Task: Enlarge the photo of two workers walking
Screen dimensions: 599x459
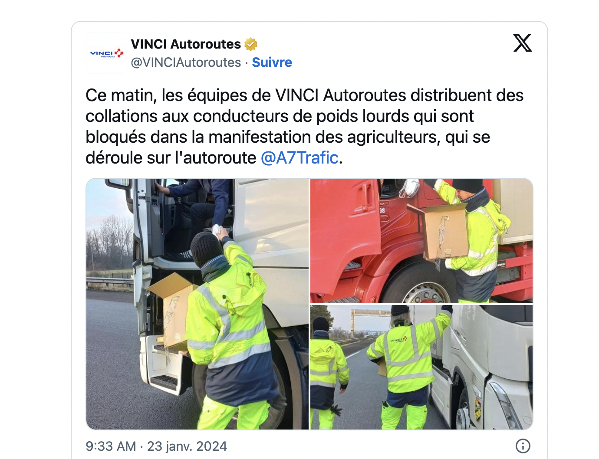Action: pyautogui.click(x=421, y=367)
